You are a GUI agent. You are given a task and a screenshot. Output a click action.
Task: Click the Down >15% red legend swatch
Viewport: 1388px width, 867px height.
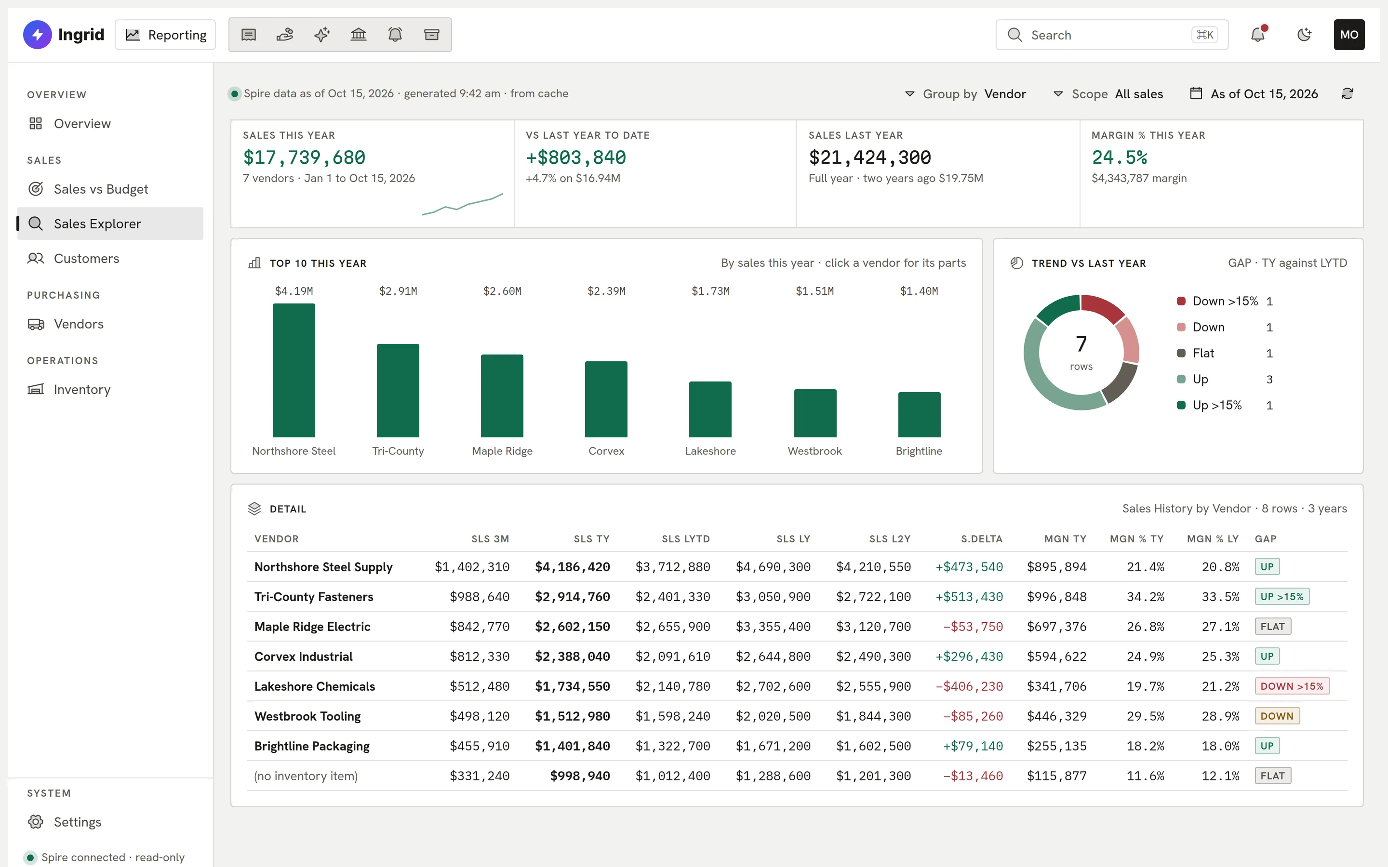pos(1181,301)
